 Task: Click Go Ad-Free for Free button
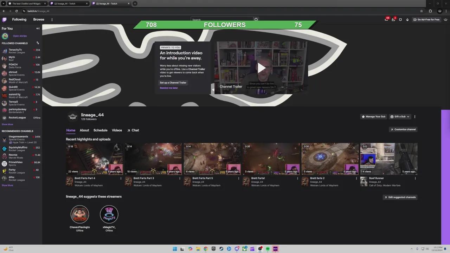coord(426,20)
